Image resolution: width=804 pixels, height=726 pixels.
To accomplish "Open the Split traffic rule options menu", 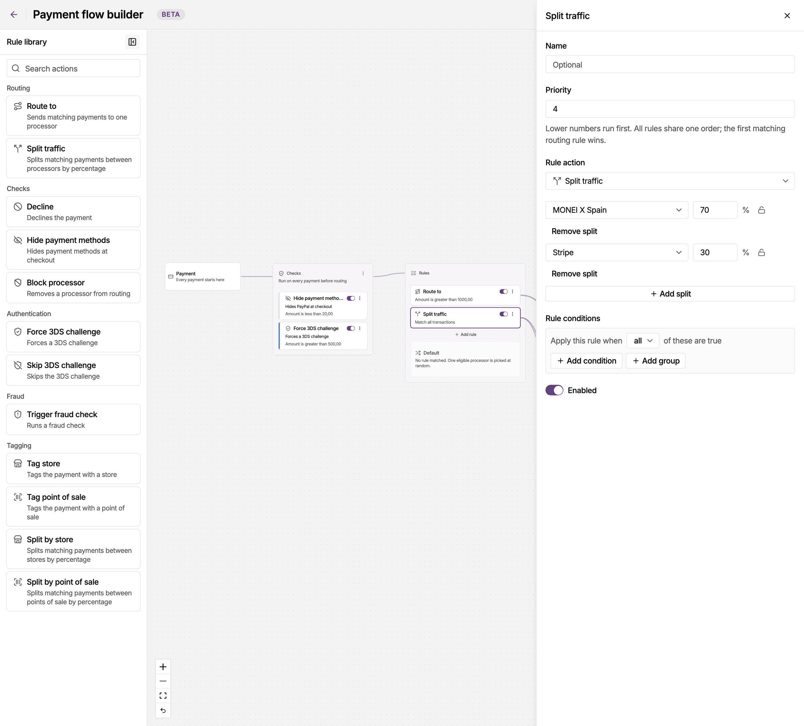I will [x=513, y=314].
